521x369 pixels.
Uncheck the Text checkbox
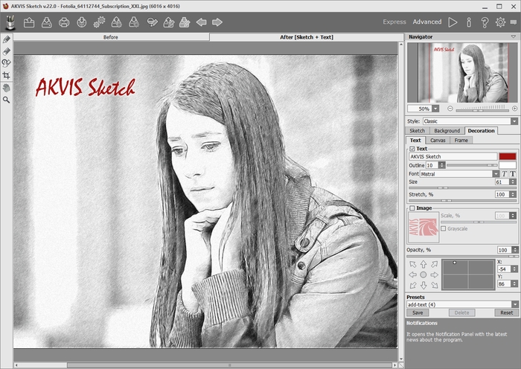pyautogui.click(x=412, y=149)
